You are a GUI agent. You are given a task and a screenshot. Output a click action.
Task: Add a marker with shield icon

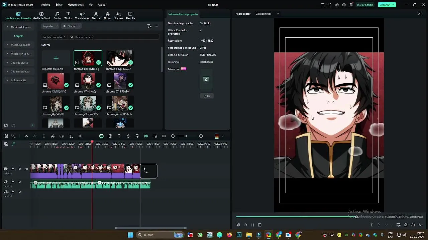(x=119, y=136)
